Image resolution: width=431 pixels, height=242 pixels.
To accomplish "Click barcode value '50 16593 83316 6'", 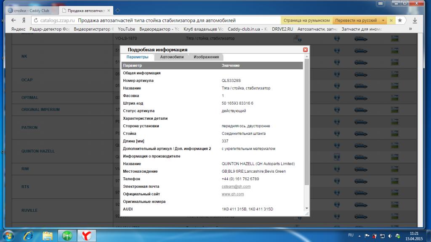I will (237, 103).
